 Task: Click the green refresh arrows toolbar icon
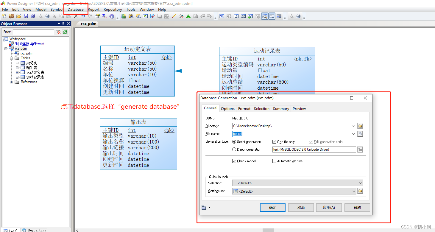[x=145, y=16]
